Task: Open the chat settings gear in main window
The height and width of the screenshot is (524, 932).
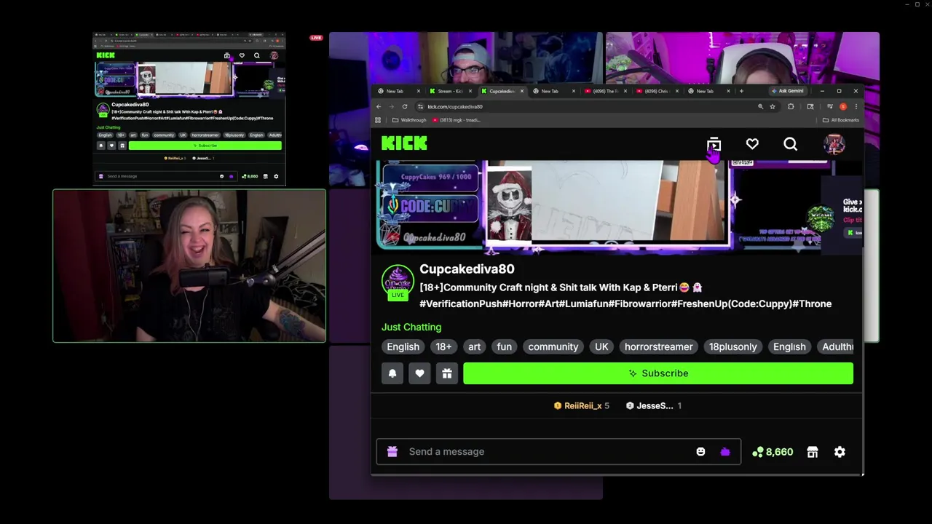Action: tap(840, 452)
